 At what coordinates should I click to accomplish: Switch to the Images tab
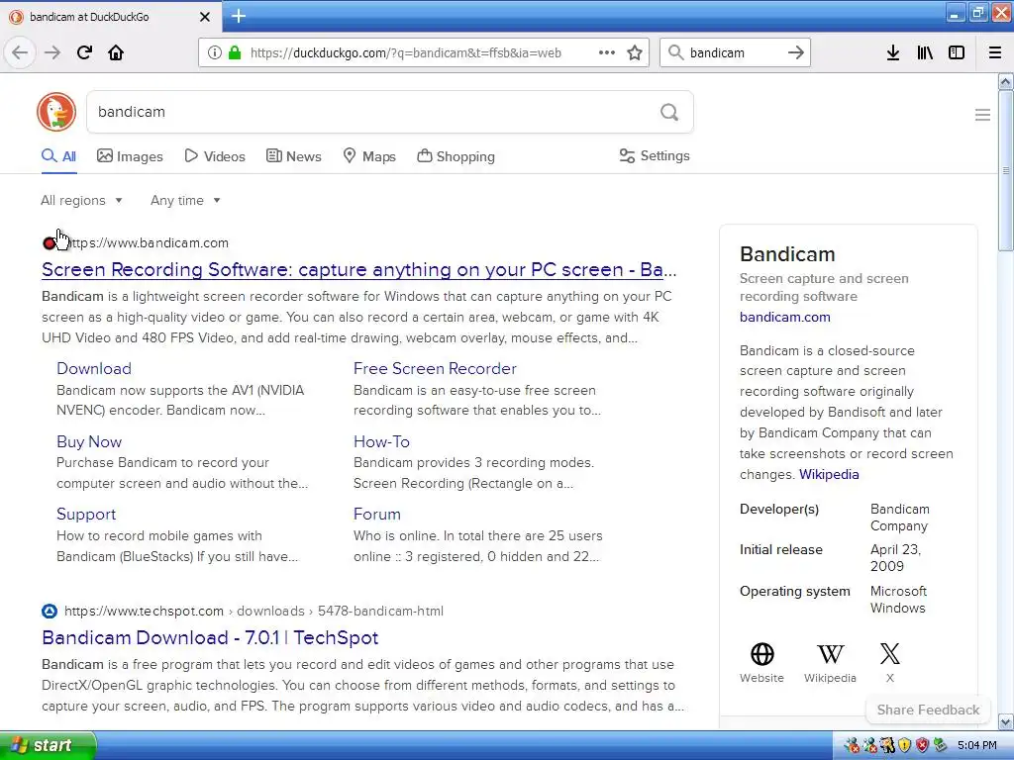coord(130,156)
